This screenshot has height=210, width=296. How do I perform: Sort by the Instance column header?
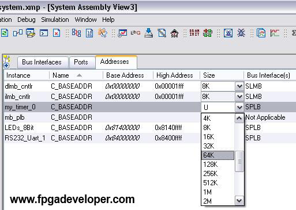[x=27, y=75]
